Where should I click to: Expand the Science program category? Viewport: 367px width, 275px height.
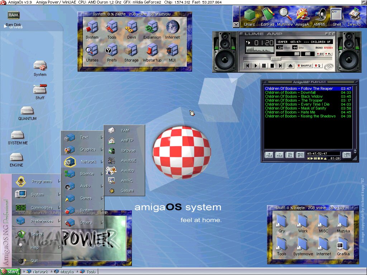tap(83, 174)
